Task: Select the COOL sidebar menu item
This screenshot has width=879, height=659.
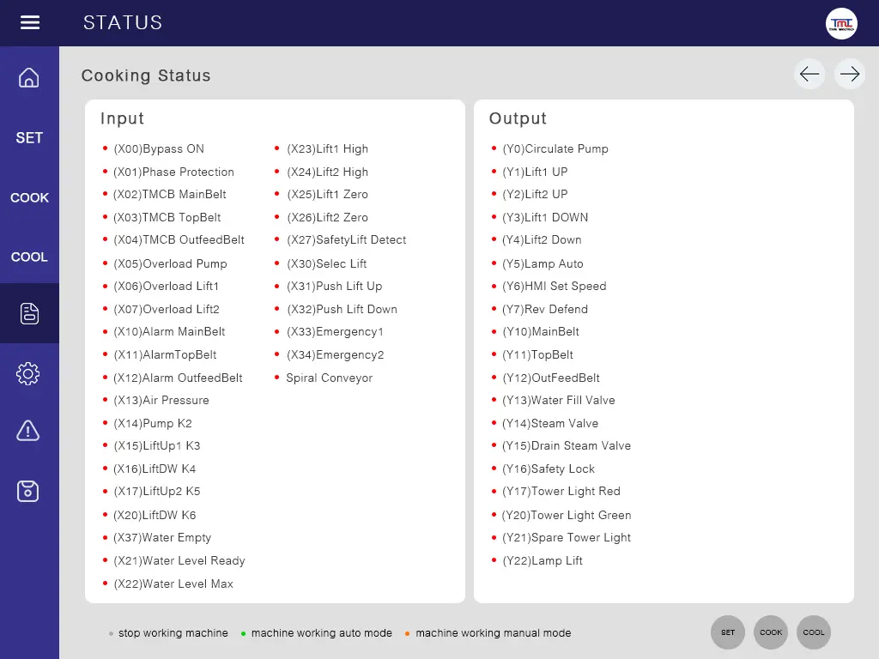Action: (29, 257)
